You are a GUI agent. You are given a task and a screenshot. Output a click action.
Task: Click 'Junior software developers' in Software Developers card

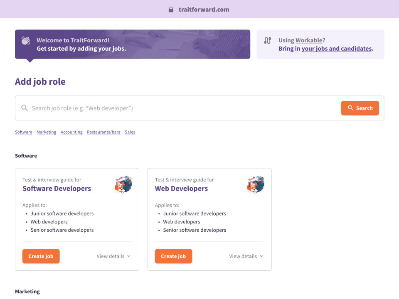62,213
